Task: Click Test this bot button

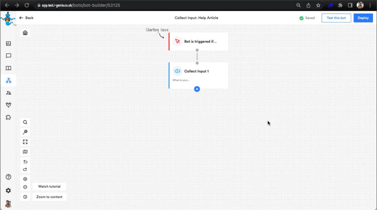Action: coord(336,18)
